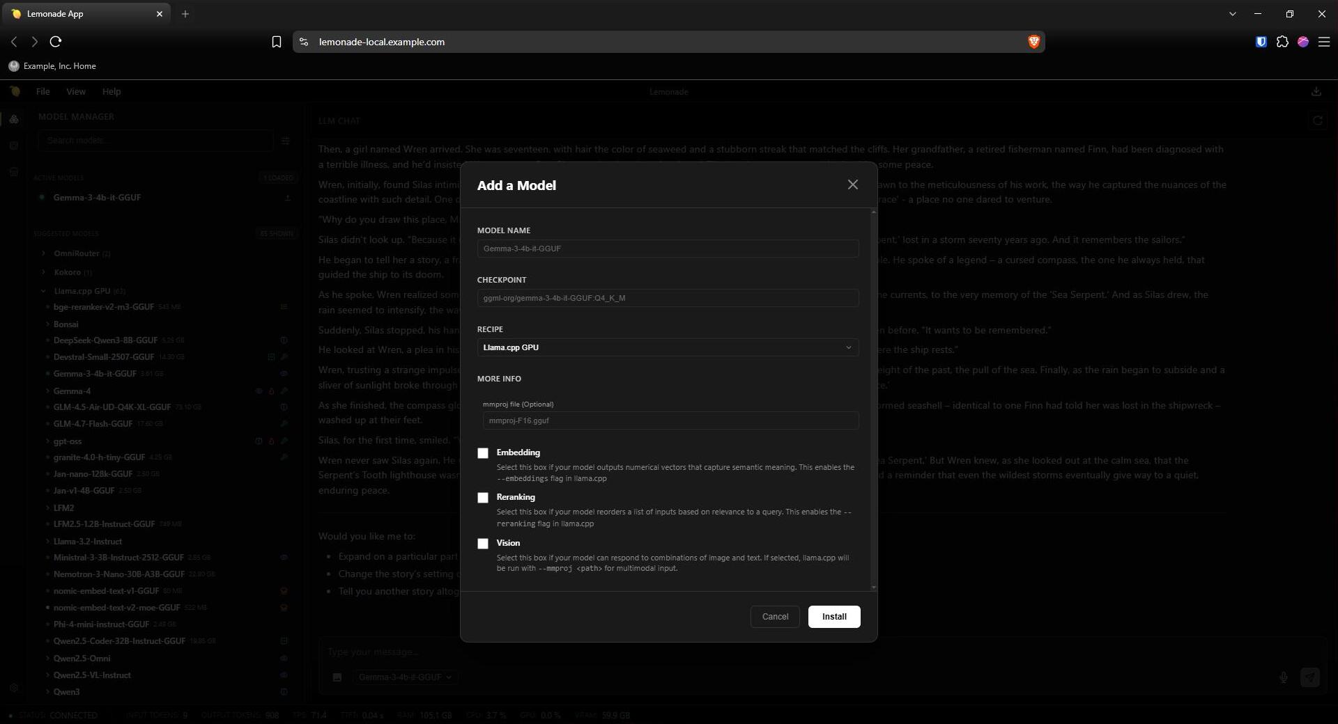Image resolution: width=1338 pixels, height=724 pixels.
Task: Open the File menu
Action: [43, 91]
